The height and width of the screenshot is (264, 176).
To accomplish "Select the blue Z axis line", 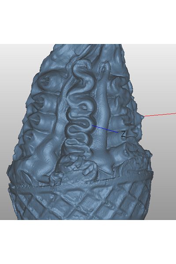I will (105, 129).
